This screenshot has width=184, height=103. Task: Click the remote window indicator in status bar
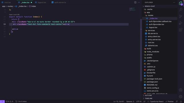[x=2, y=102]
